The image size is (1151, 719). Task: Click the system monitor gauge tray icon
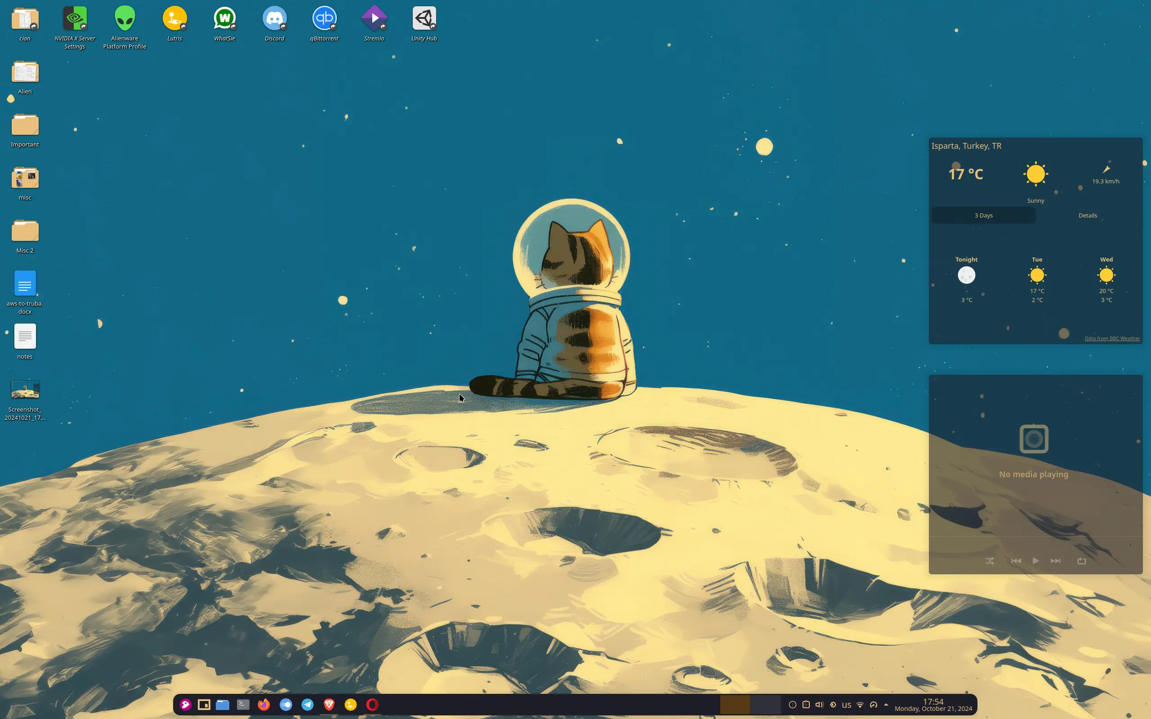[x=873, y=705]
